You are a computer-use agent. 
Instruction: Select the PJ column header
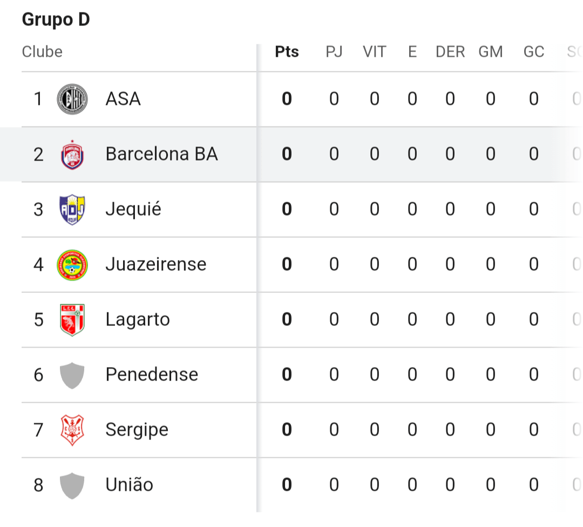334,52
